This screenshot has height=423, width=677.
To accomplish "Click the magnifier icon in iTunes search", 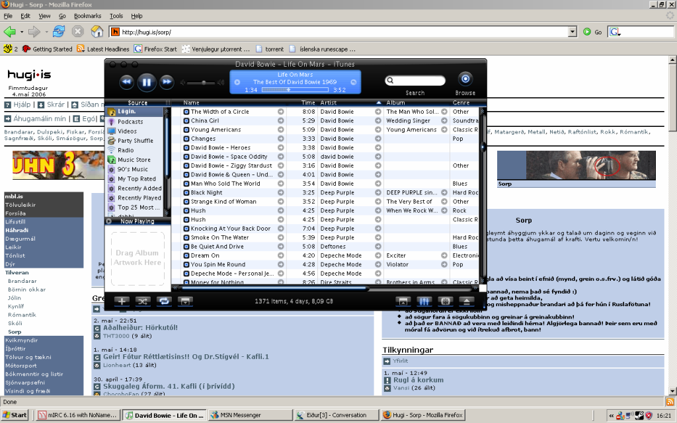I will (390, 80).
